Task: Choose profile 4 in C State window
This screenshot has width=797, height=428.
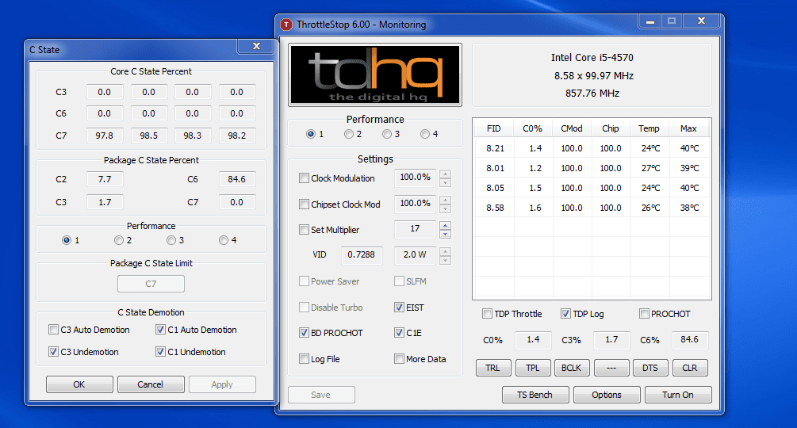Action: click(224, 240)
